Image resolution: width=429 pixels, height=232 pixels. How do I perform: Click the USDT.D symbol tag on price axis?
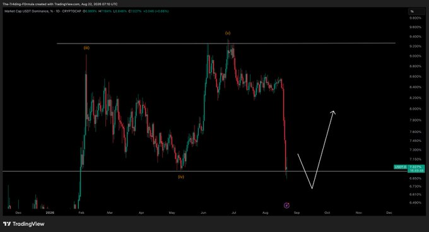pyautogui.click(x=400, y=166)
